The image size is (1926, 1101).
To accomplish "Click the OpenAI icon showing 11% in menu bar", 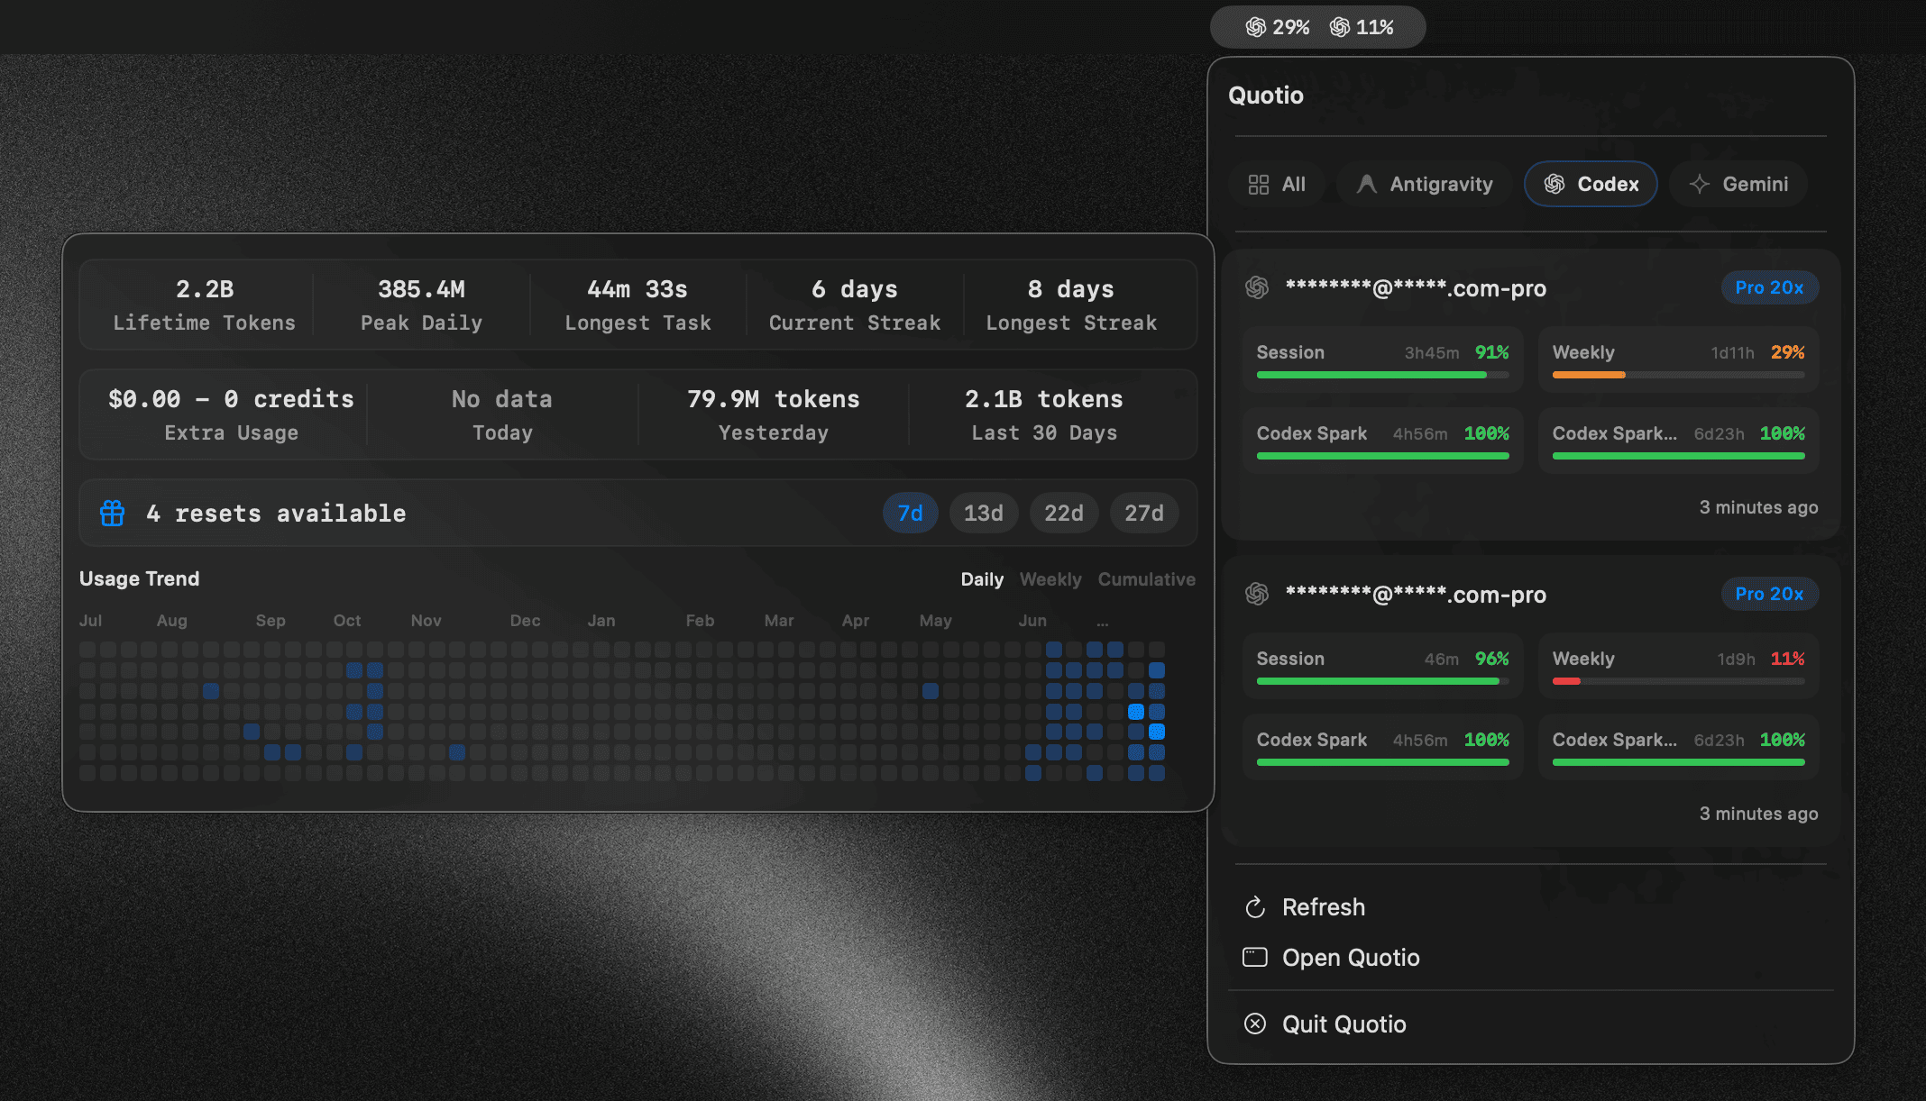I will click(1340, 27).
